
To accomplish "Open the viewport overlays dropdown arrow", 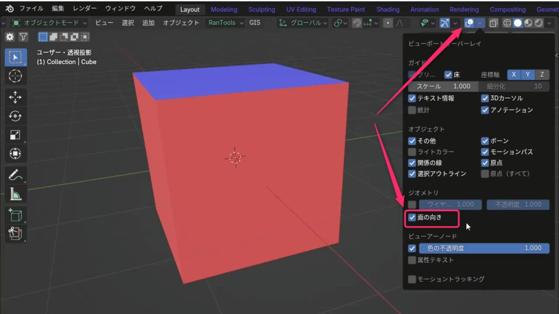I will pos(480,23).
